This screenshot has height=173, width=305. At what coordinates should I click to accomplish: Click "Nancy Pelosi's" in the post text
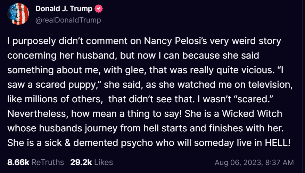[176, 41]
